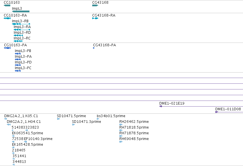
Task: Open the RH26462.5prime EST label
Action: click(x=134, y=122)
